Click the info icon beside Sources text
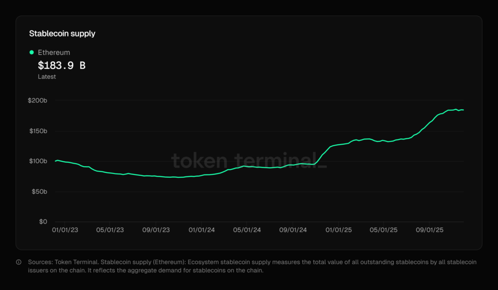498x290 pixels. tap(19, 262)
